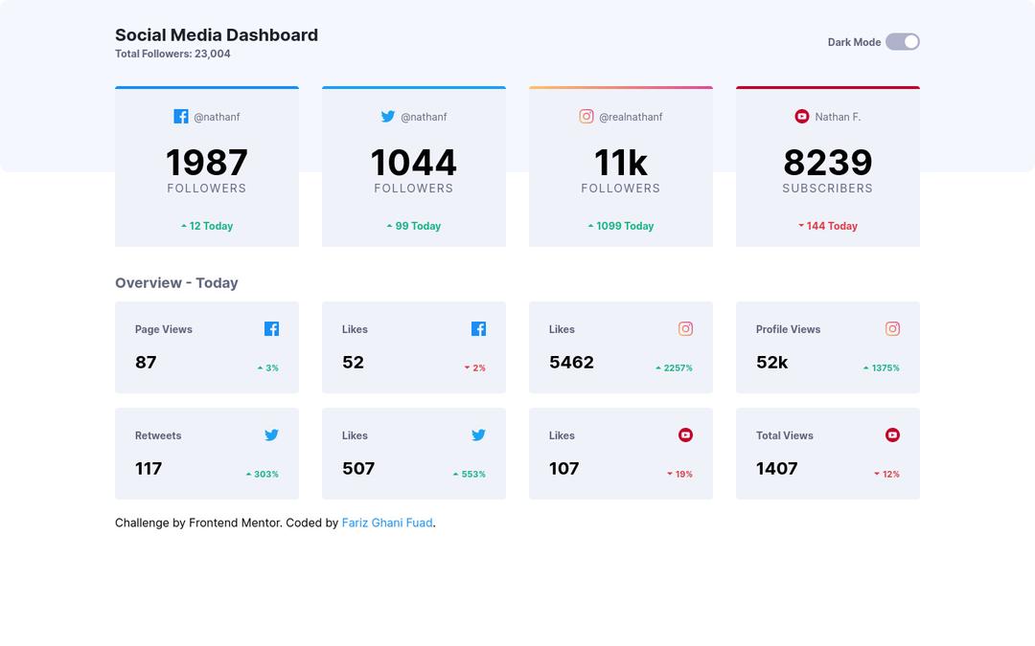This screenshot has width=1035, height=646.
Task: Click YouTube icon on Likes 107 card
Action: (x=685, y=435)
